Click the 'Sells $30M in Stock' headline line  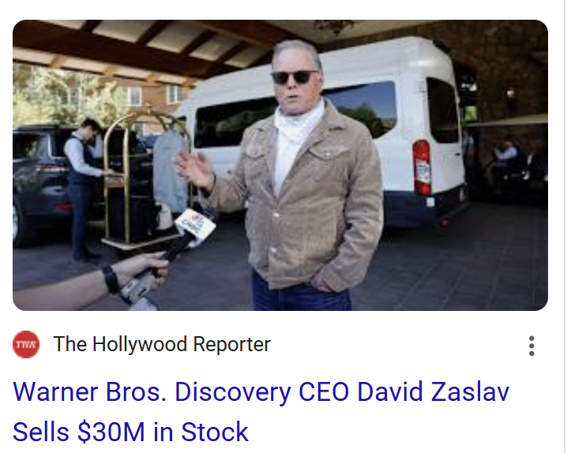pos(130,432)
